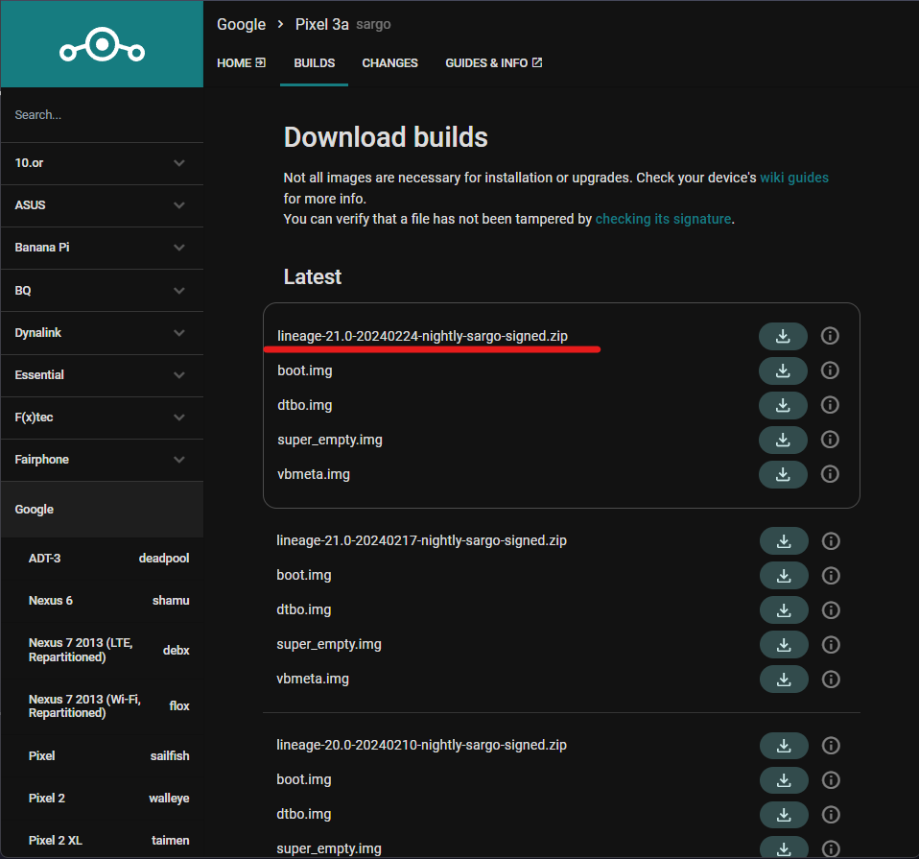The width and height of the screenshot is (919, 859).
Task: Expand the Fairphone vendor list
Action: coord(102,459)
